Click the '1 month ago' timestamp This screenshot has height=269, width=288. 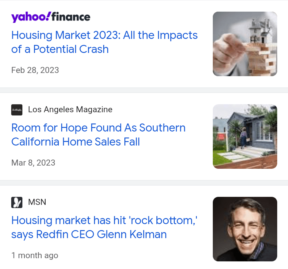[x=35, y=255]
